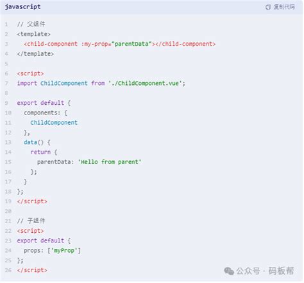Click the 复制代码 copy code label
Viewport: 304px width, 283px height.
[284, 7]
